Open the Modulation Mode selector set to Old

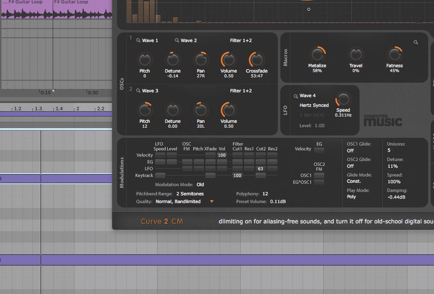tap(200, 184)
